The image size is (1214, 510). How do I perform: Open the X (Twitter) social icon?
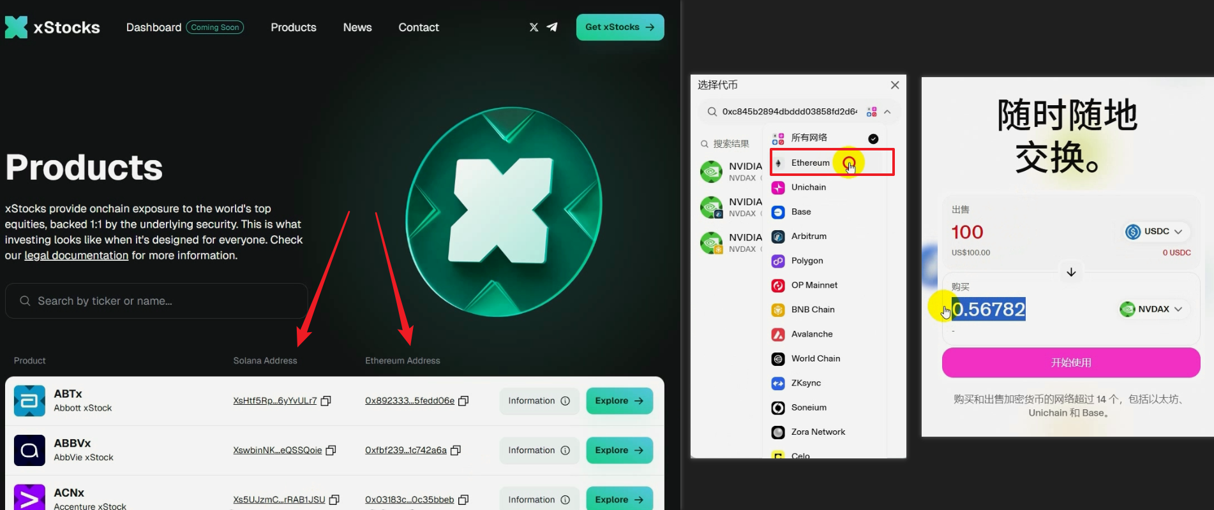[x=534, y=27]
